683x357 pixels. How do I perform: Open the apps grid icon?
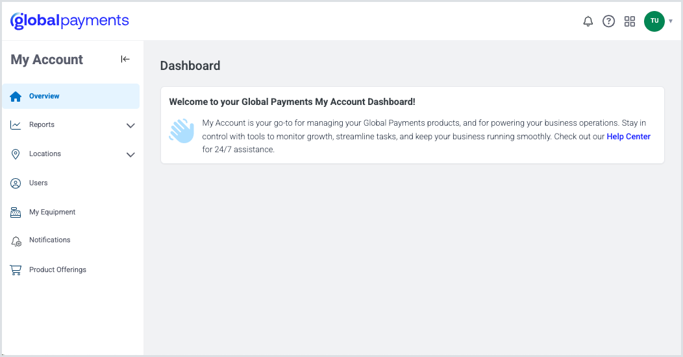tap(629, 21)
